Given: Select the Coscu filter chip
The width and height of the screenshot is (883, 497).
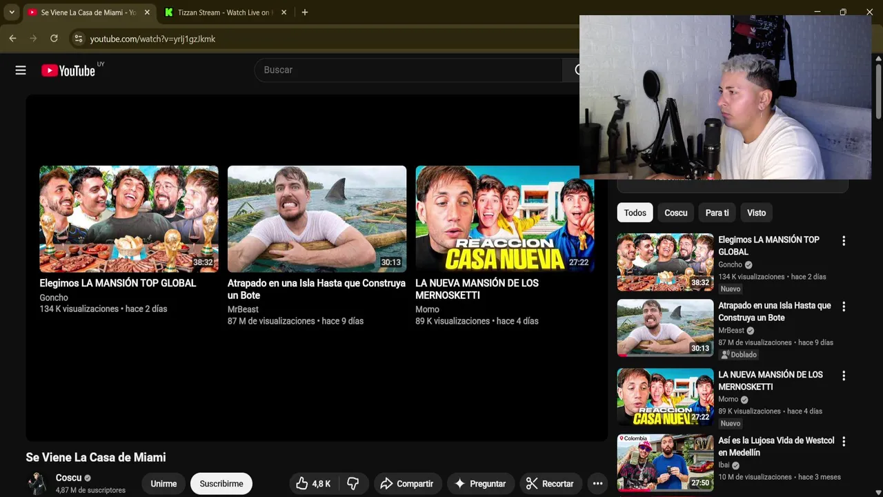Looking at the screenshot, I should tap(676, 213).
